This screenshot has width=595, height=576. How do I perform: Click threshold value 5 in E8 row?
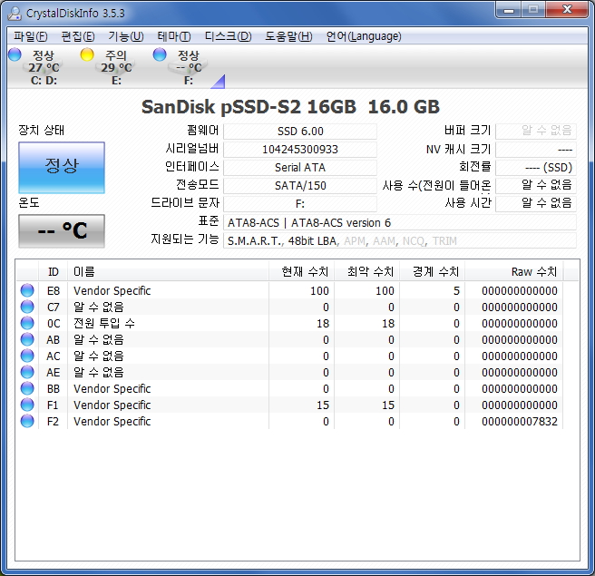tap(456, 290)
